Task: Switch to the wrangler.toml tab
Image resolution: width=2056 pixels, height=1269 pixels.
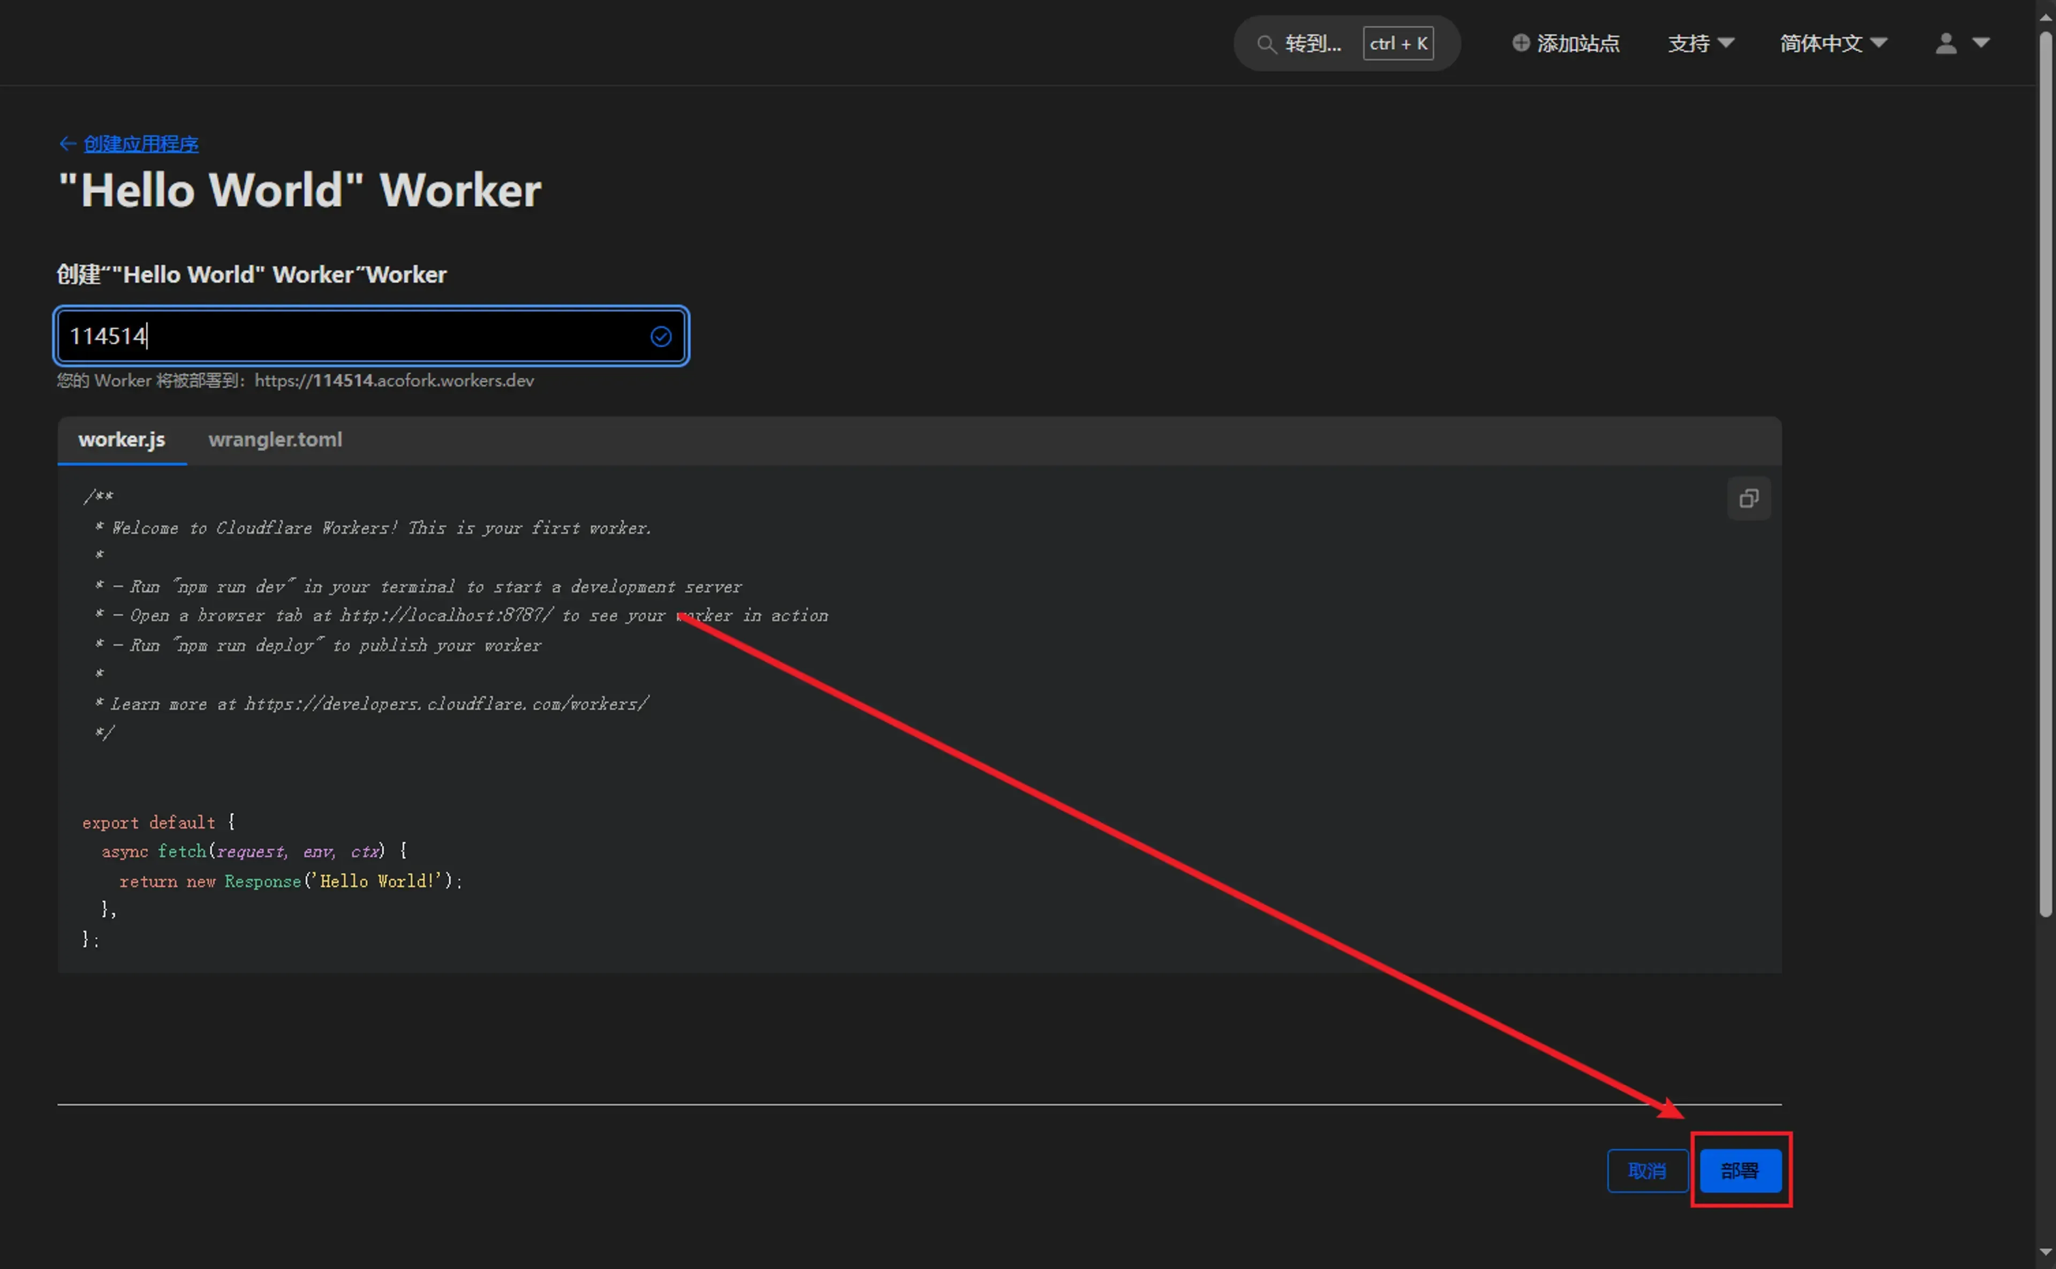Action: click(275, 440)
